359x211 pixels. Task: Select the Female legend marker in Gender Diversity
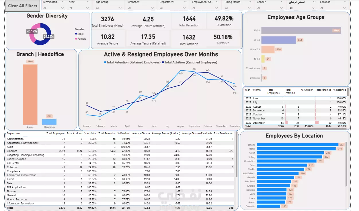[76, 39]
